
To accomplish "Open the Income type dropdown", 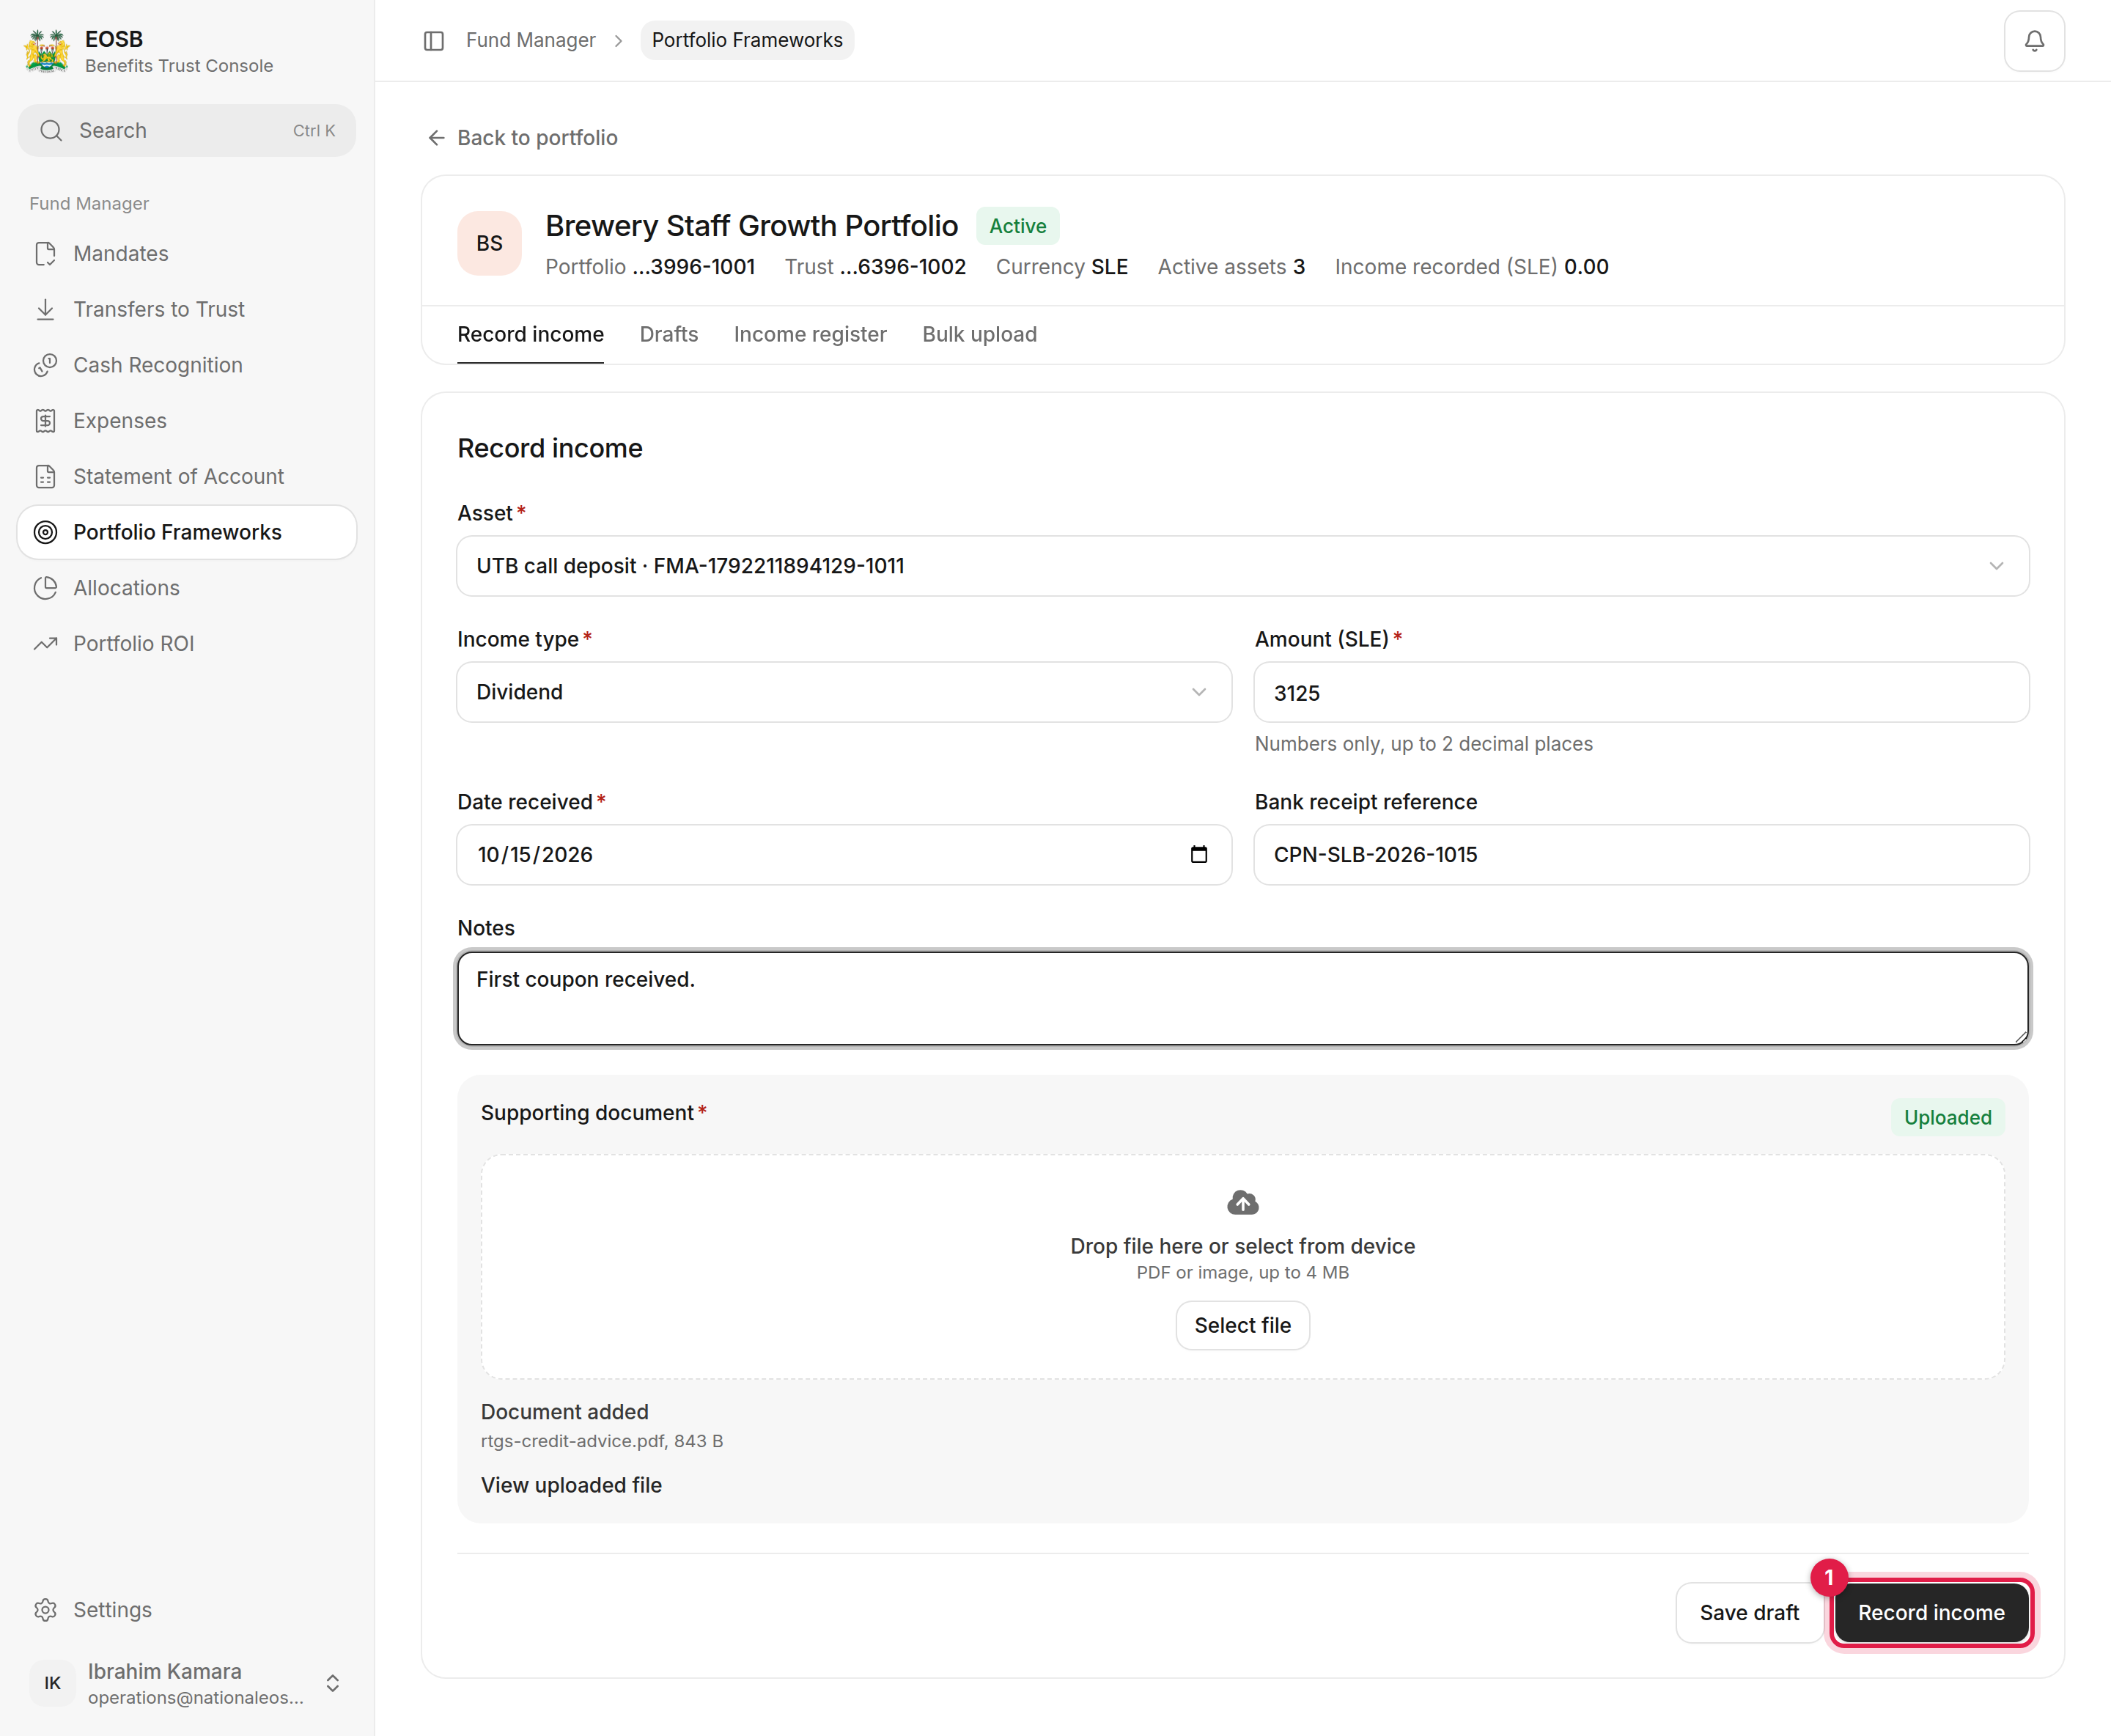I will tap(844, 692).
